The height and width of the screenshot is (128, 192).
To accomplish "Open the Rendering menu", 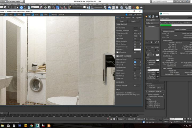I will pyautogui.click(x=53, y=4).
